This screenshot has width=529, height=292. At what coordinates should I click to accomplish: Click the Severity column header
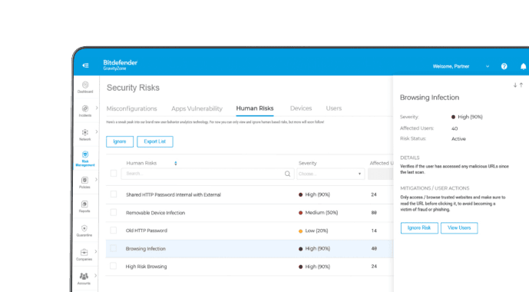(x=308, y=163)
